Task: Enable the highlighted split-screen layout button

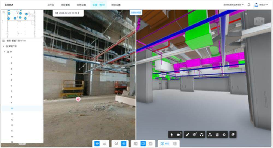Action: pyautogui.click(x=143, y=143)
